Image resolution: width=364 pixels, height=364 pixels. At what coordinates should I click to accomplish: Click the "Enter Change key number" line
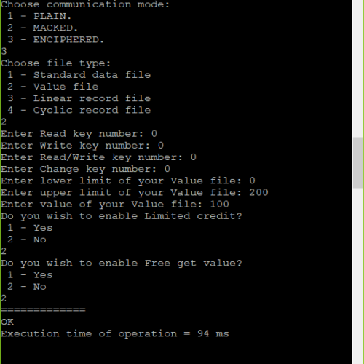[x=86, y=169]
